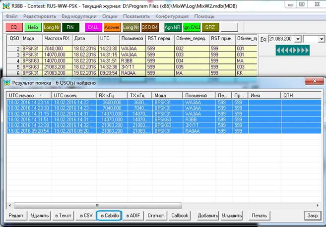This screenshot has width=326, height=227.
Task: Click the black FIN macro button
Action: point(70,27)
